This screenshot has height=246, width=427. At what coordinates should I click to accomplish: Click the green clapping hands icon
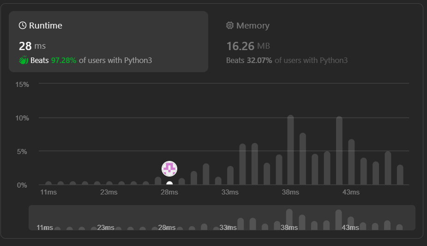point(24,60)
